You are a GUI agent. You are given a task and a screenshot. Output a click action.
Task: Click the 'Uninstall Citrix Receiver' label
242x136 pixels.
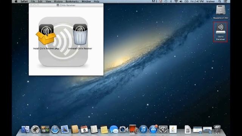pyautogui.click(x=80, y=48)
